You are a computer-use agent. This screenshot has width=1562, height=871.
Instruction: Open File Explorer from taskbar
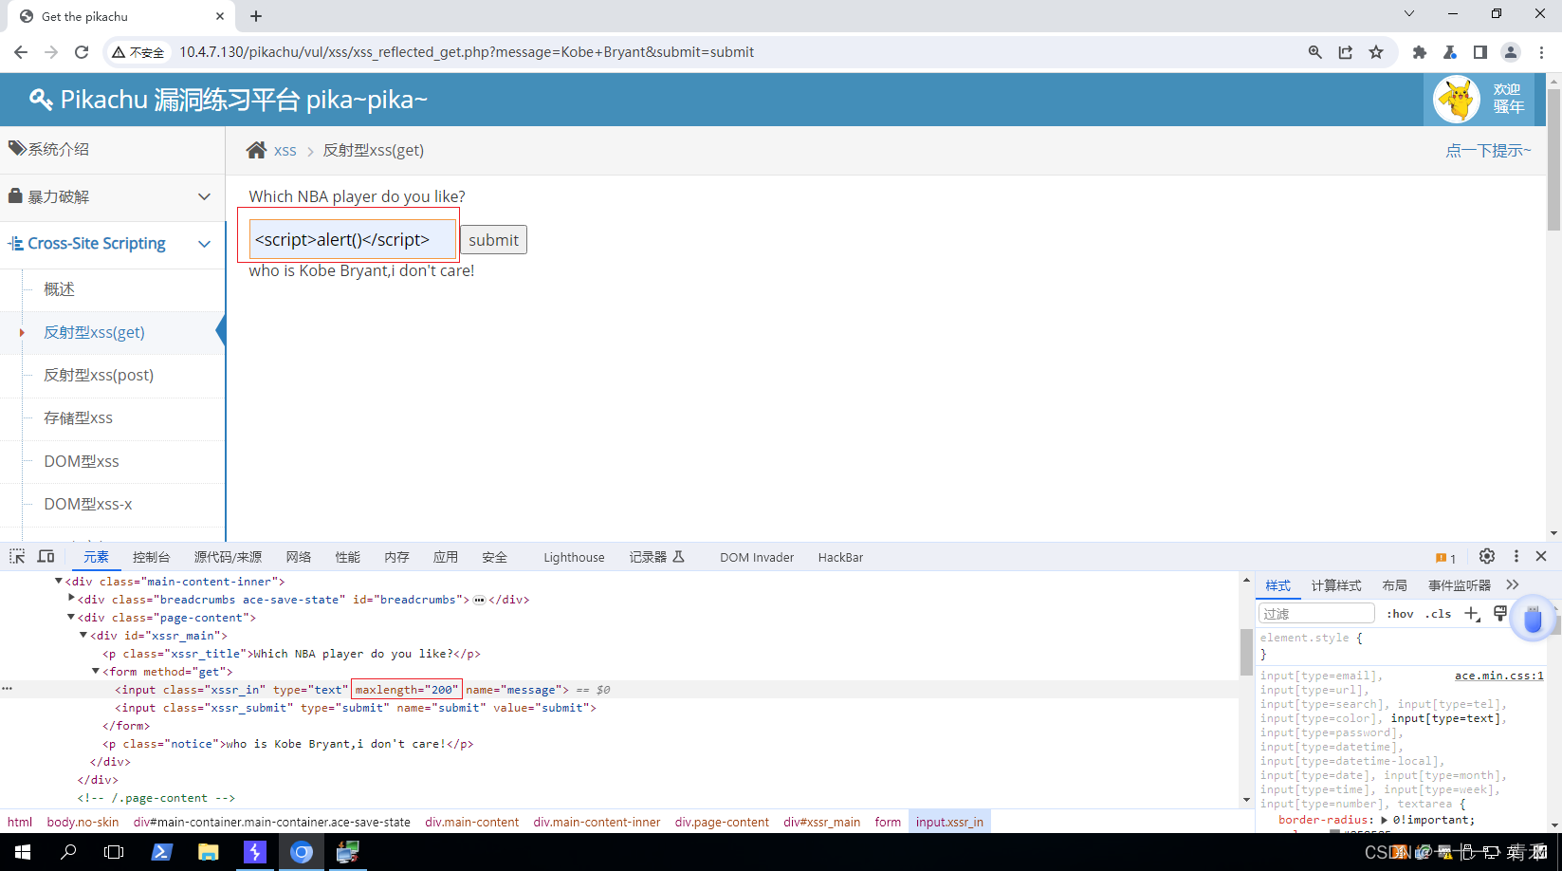(208, 852)
